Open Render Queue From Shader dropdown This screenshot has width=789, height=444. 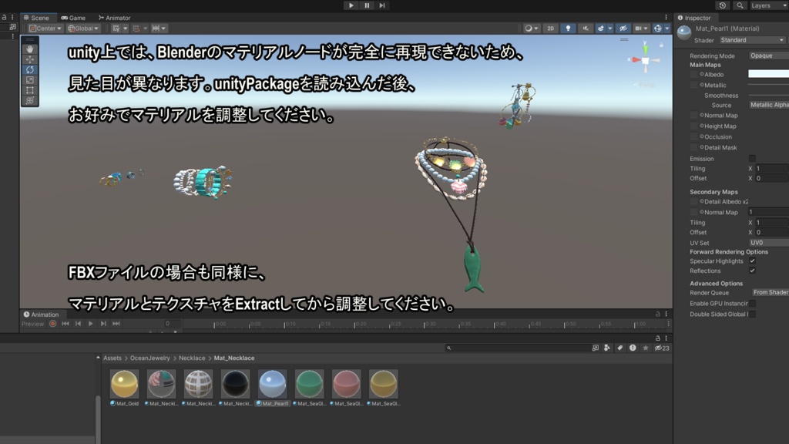click(770, 292)
